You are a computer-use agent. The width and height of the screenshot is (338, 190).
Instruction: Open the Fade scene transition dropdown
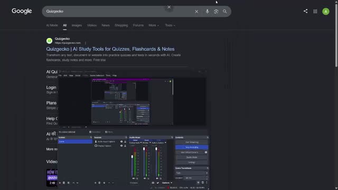[x=192, y=173]
